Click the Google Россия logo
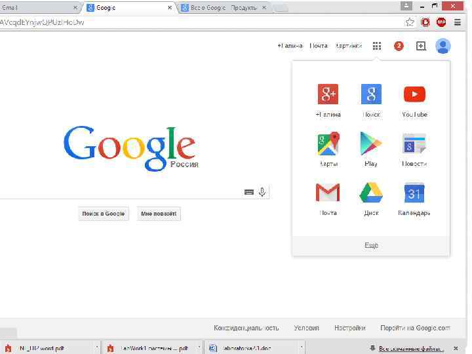Image resolution: width=472 pixels, height=354 pixels. tap(130, 148)
